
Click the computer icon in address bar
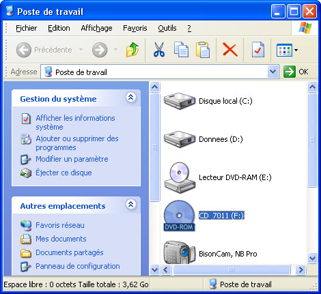pyautogui.click(x=48, y=72)
